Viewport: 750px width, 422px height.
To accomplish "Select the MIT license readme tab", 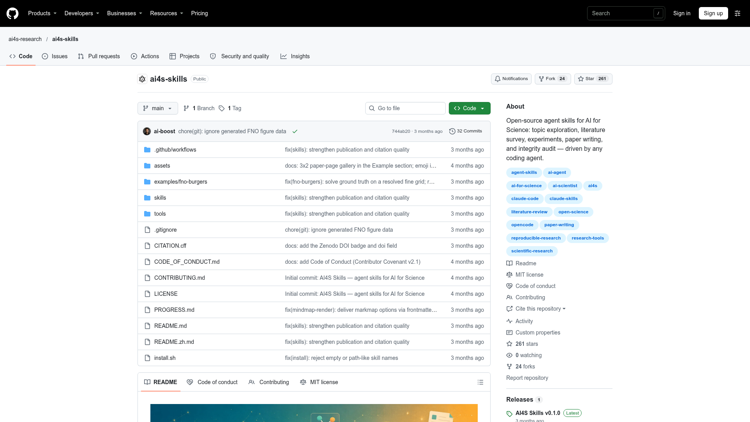I will [x=319, y=382].
